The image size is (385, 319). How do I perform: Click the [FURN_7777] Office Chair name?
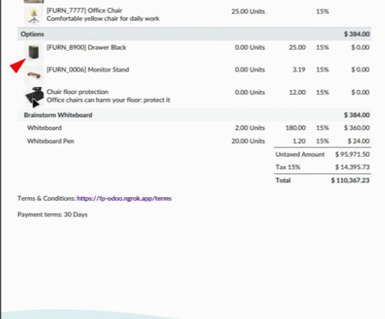click(x=84, y=10)
